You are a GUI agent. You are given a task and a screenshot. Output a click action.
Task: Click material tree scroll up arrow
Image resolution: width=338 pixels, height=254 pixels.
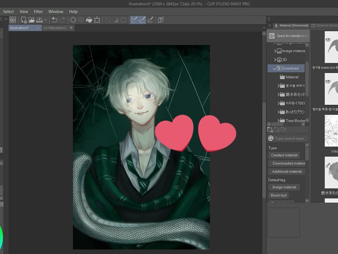click(307, 45)
